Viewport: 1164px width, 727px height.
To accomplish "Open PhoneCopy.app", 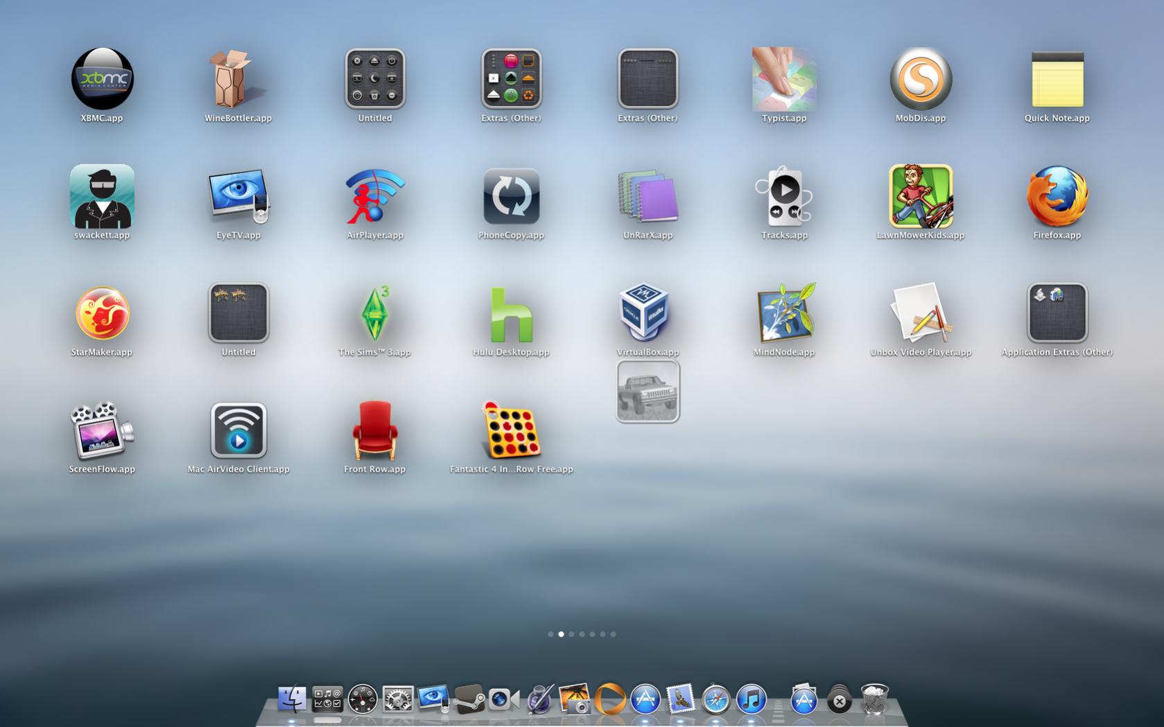I will [x=511, y=196].
